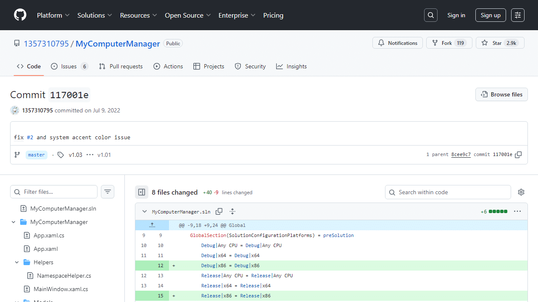538x302 pixels.
Task: Collapse the file tree panel
Action: (x=142, y=192)
